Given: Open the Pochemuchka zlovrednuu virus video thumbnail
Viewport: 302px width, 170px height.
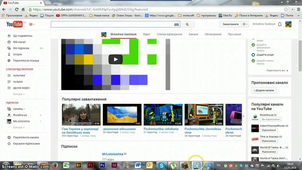Looking at the screenshot, I should [x=204, y=115].
